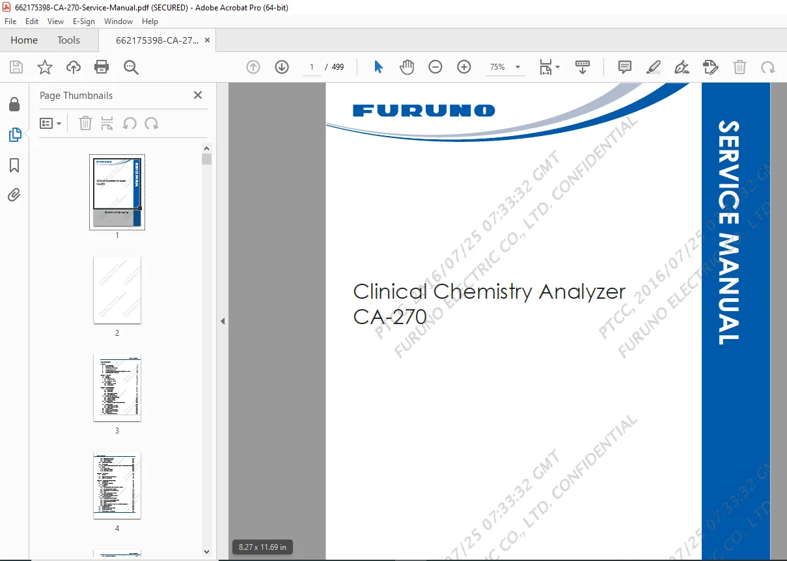
Task: Expand fit page options arrow
Action: click(x=558, y=68)
